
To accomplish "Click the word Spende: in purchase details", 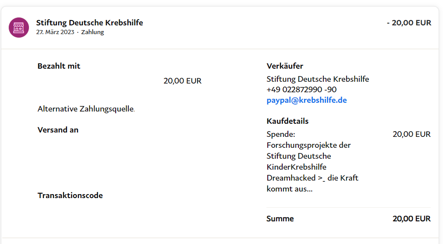I will (x=281, y=134).
